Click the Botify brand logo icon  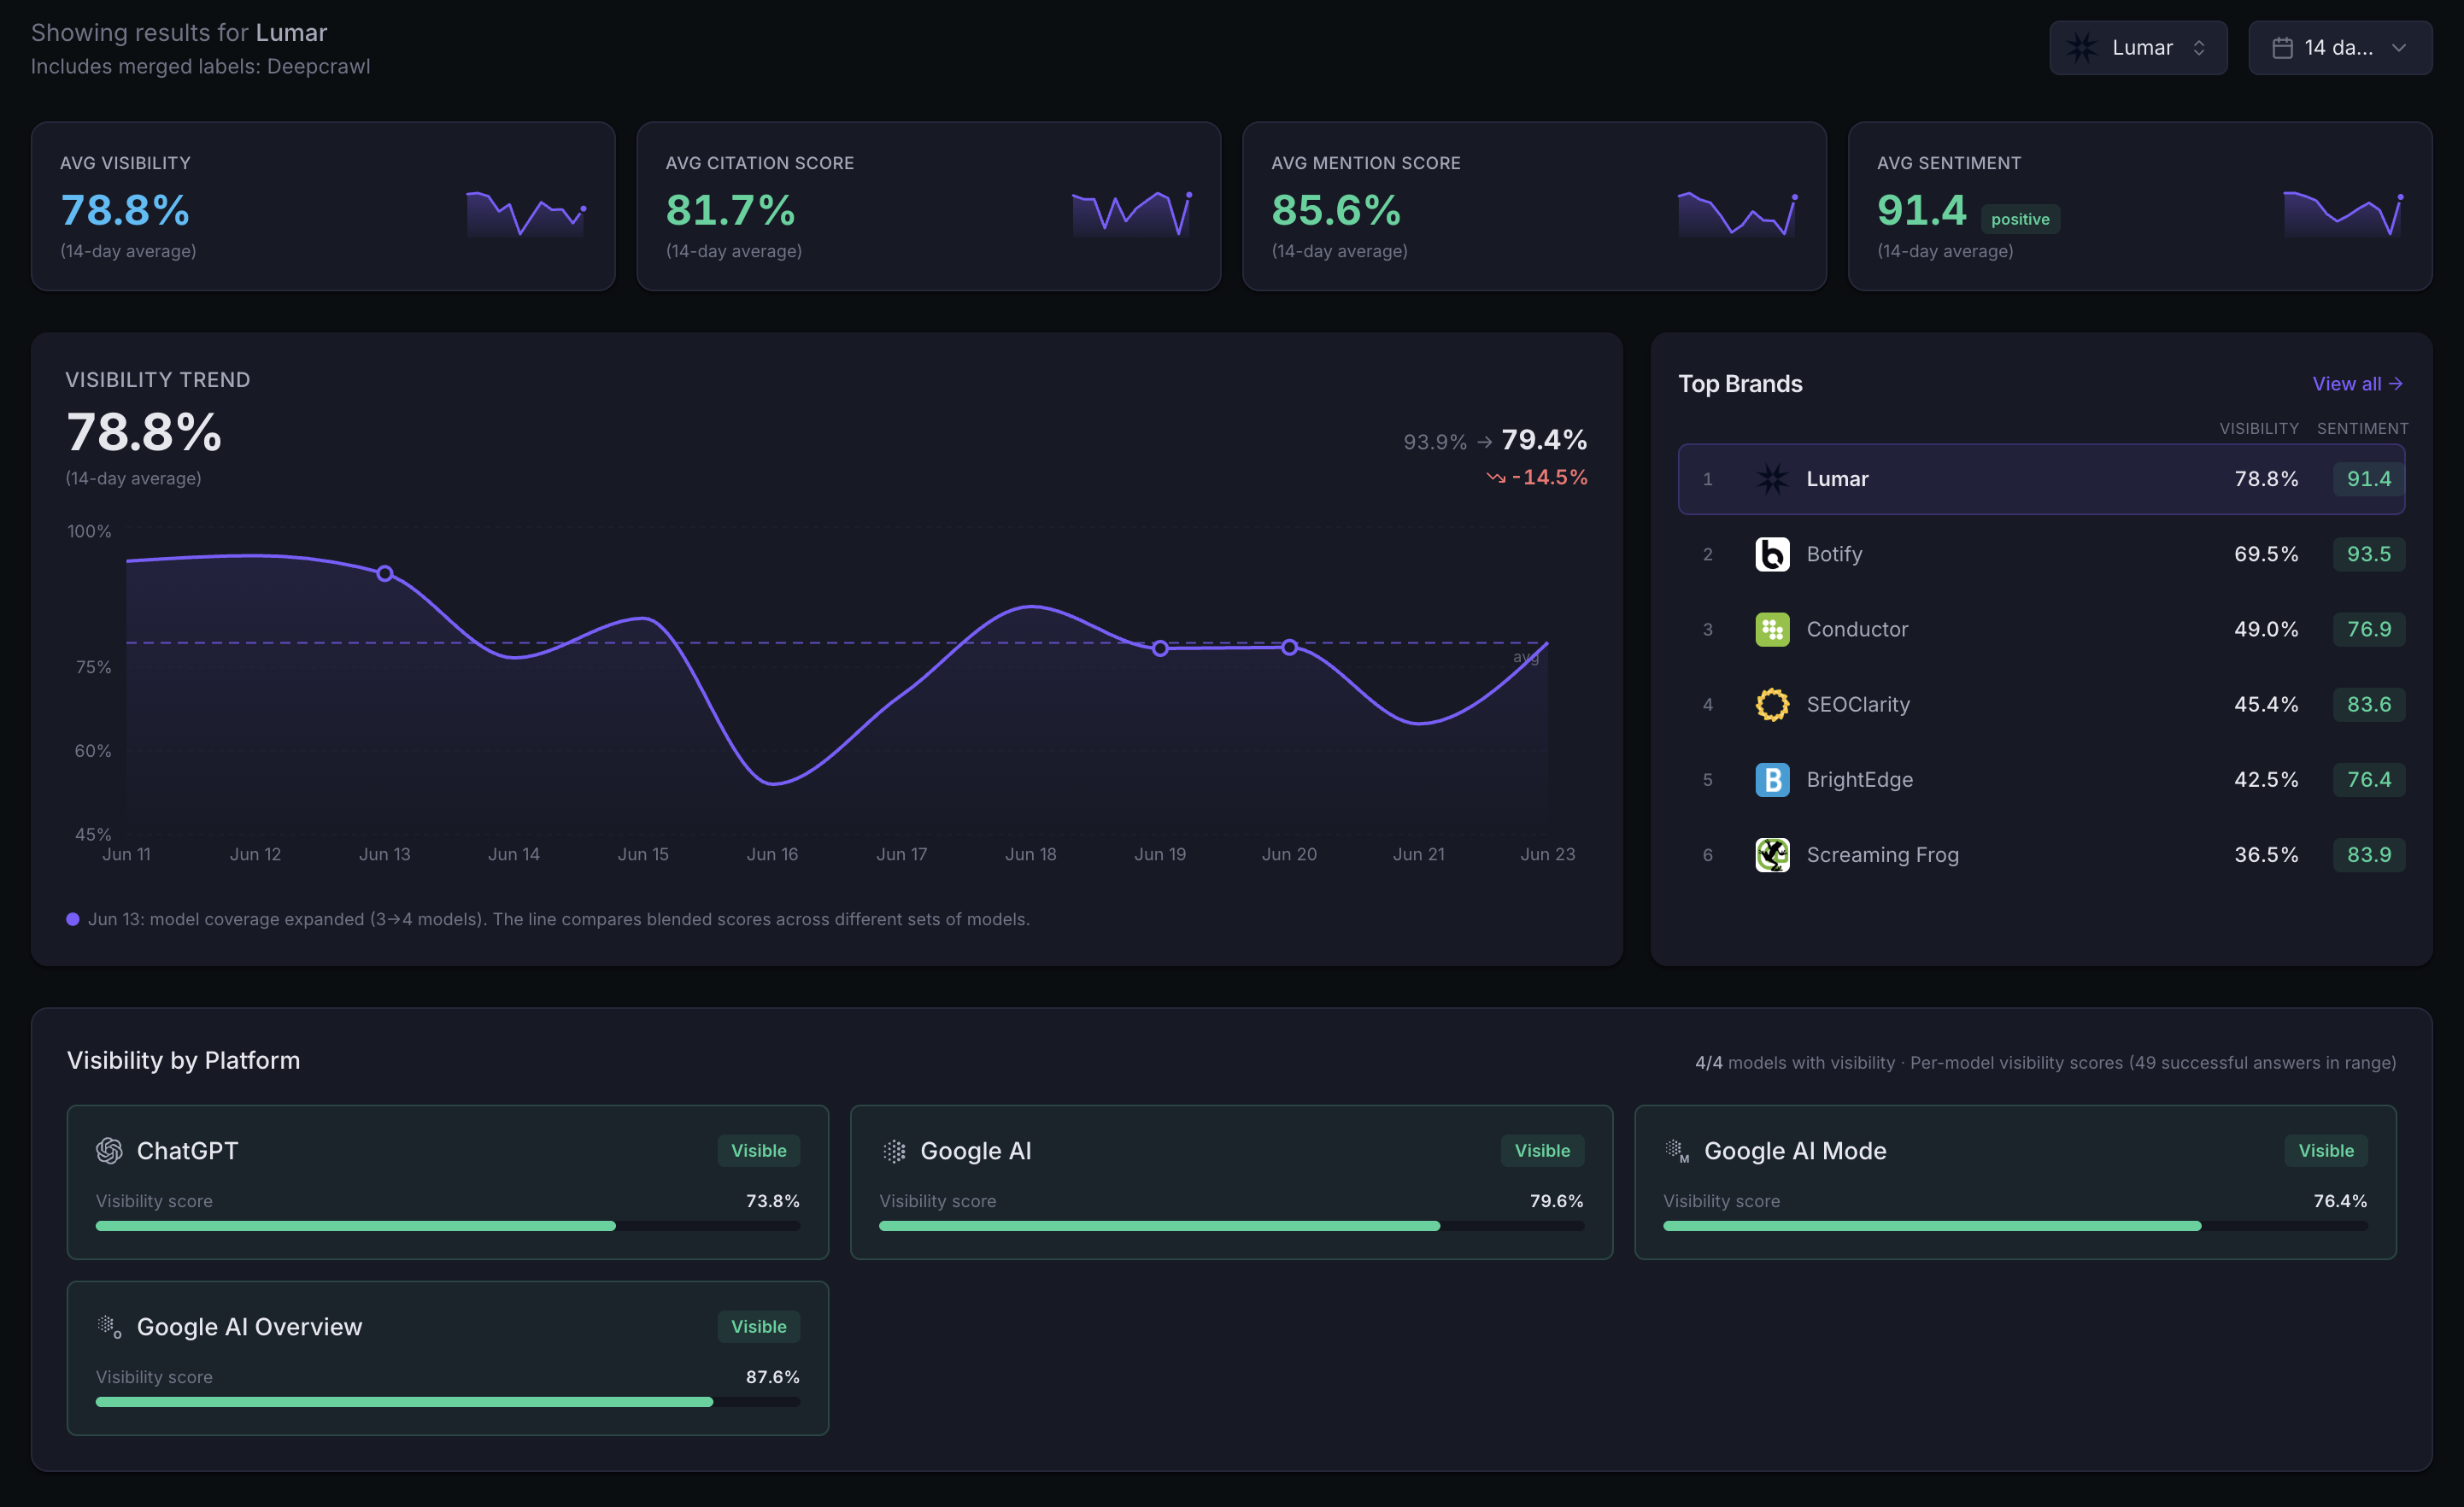1772,554
